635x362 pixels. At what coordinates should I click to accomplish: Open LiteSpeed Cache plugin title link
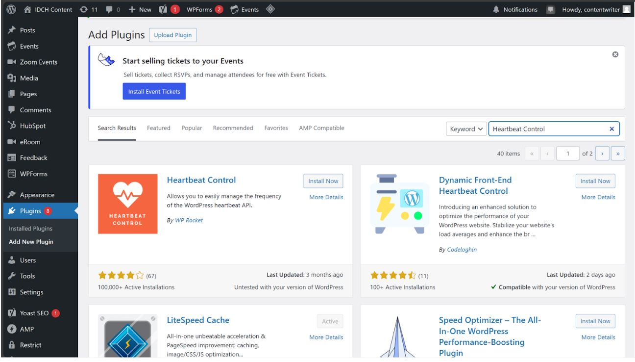coord(198,320)
